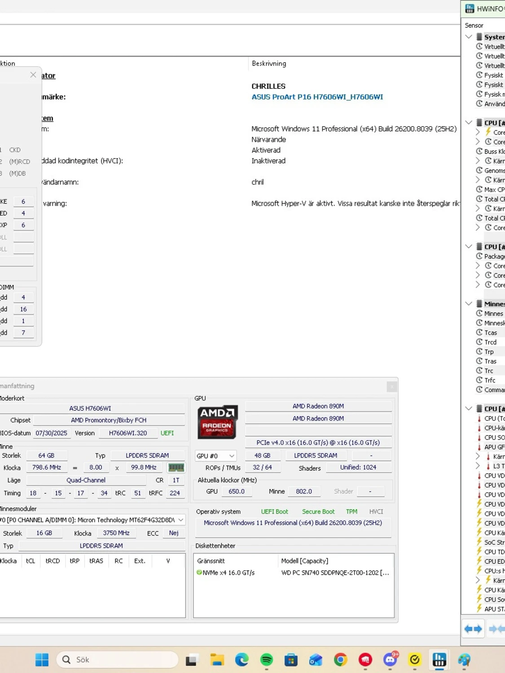Open HWiNFO sensor status from the taskbar

point(439,660)
